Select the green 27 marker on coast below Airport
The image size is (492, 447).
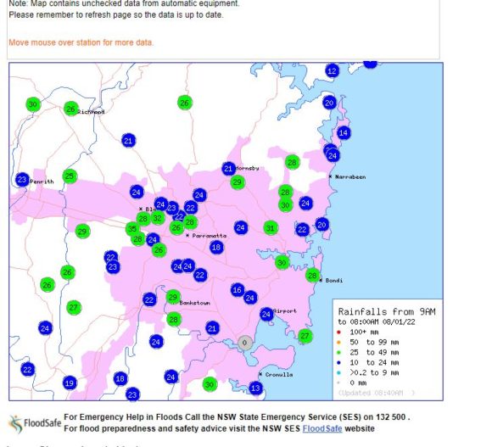pos(305,336)
